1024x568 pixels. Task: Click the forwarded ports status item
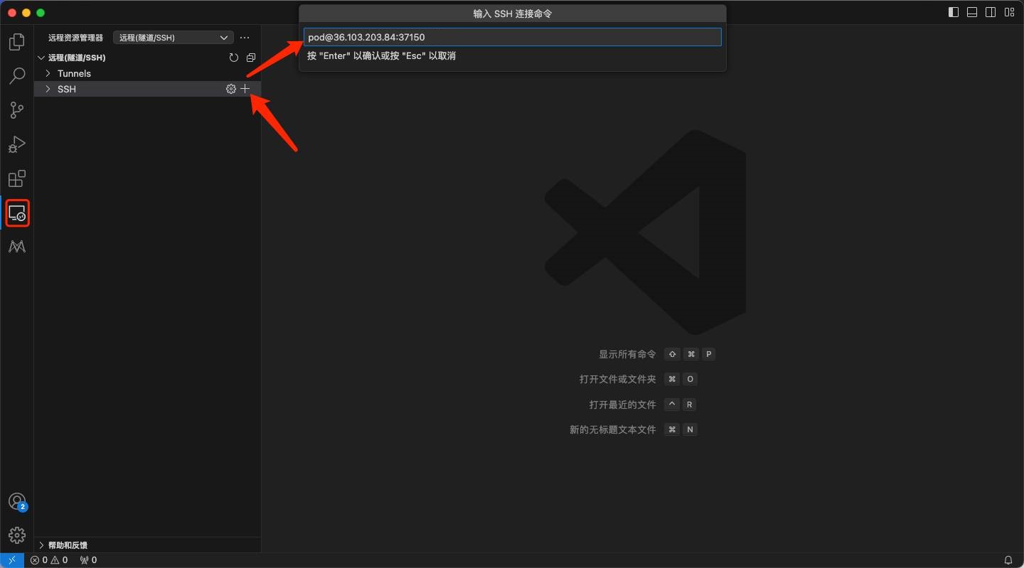click(88, 560)
